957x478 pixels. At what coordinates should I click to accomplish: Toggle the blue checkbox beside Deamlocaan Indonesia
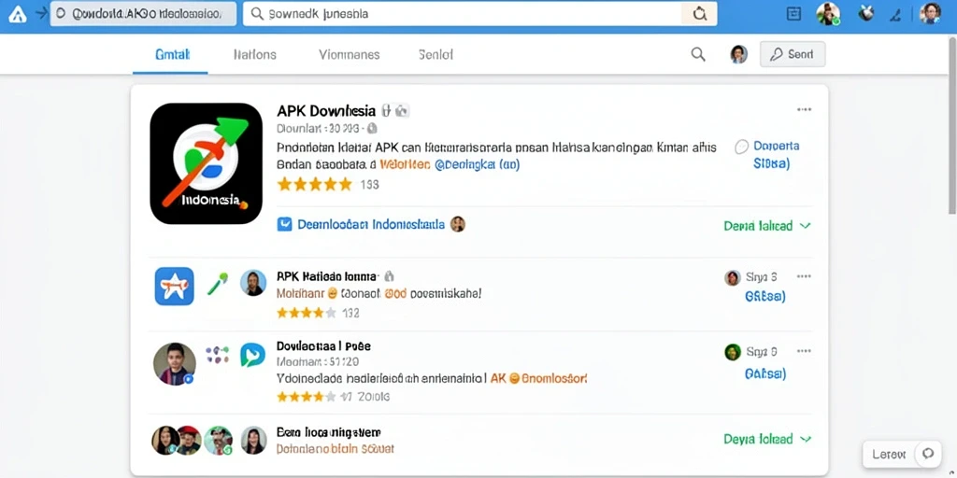tap(284, 224)
